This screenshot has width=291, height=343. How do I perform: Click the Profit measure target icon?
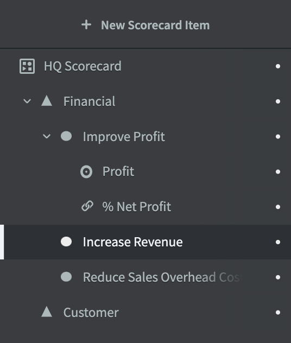tap(86, 171)
